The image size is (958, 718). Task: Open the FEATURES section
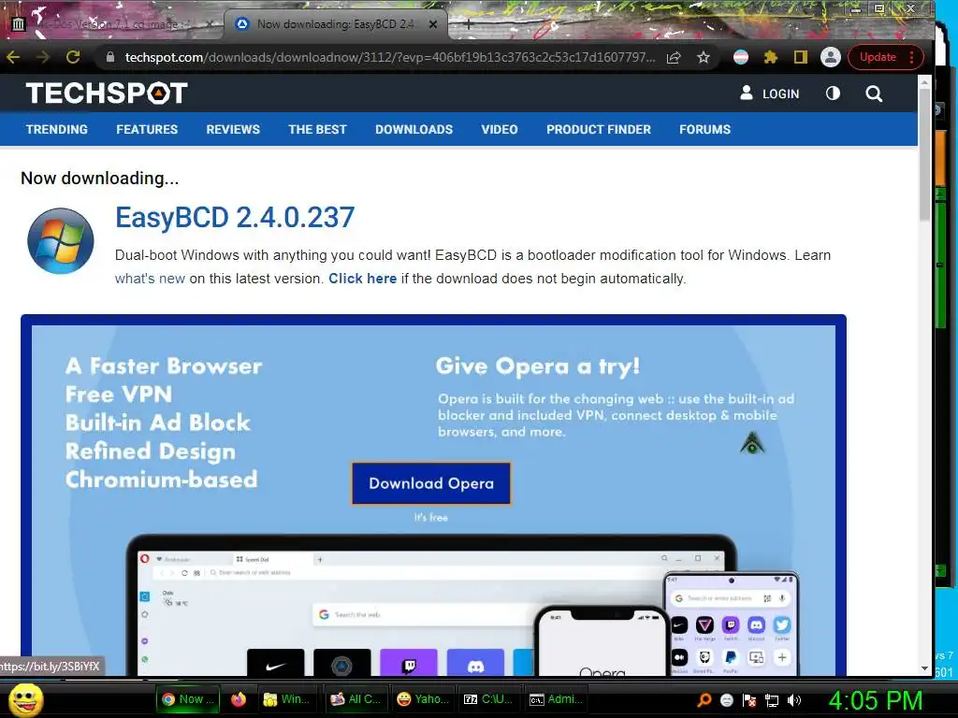click(x=147, y=129)
